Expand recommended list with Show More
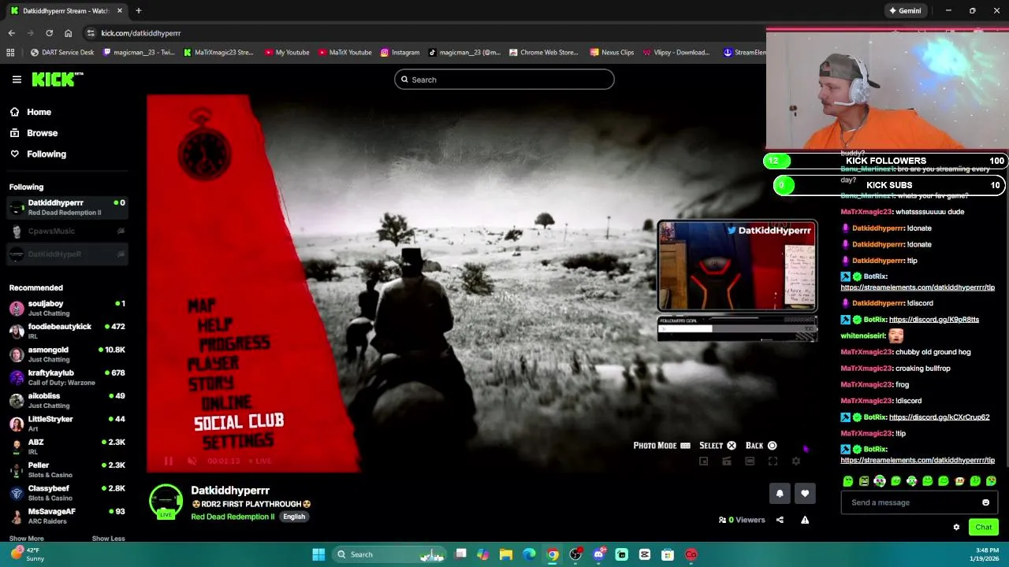Screen dimensions: 1009x567 point(26,539)
